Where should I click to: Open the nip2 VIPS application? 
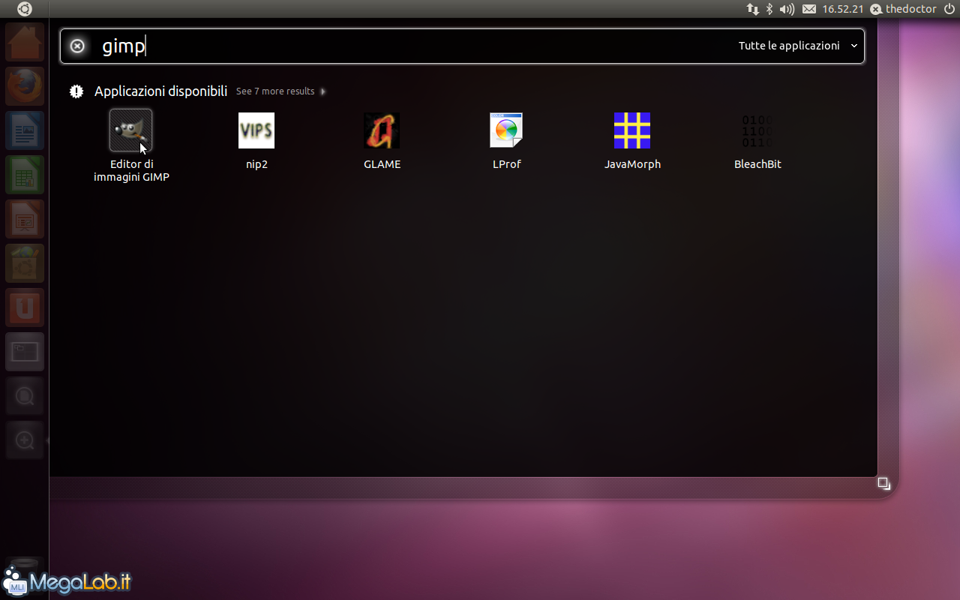(x=256, y=131)
